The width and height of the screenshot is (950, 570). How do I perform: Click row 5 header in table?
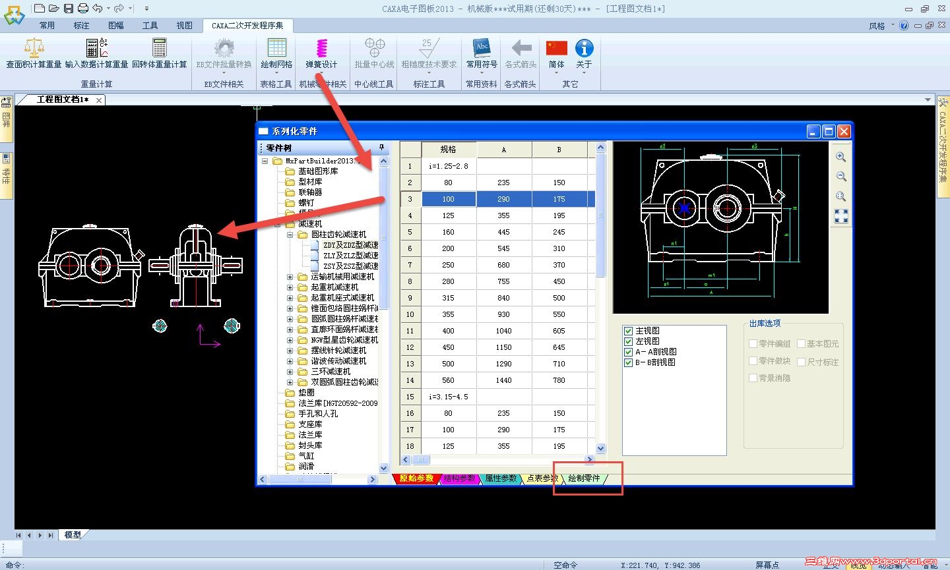[x=410, y=232]
